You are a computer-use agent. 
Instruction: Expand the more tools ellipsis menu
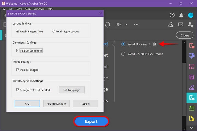click(x=136, y=25)
